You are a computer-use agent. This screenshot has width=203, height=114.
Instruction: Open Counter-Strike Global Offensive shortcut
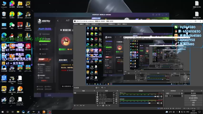pyautogui.click(x=20, y=101)
